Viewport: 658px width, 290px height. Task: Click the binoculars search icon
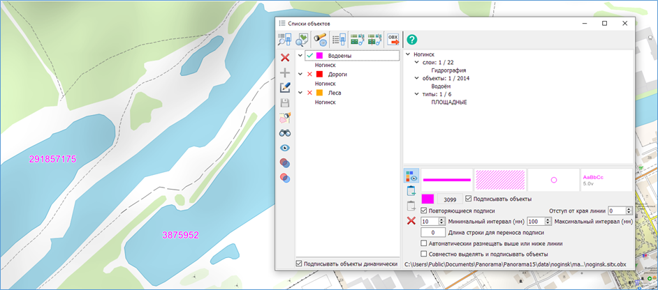285,132
